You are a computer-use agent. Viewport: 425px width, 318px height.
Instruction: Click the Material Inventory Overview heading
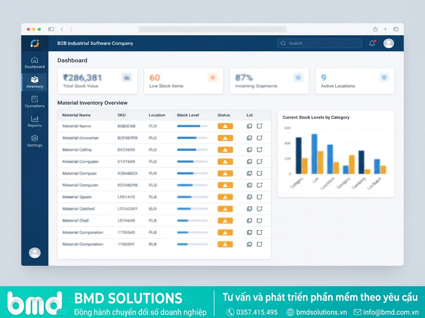[x=92, y=103]
